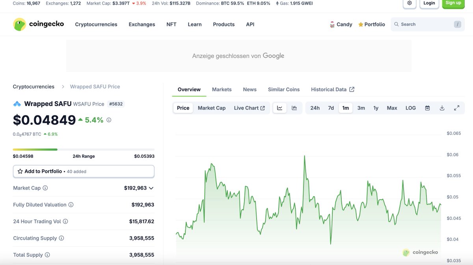The height and width of the screenshot is (265, 473).
Task: Open Products nav menu
Action: pos(224,24)
